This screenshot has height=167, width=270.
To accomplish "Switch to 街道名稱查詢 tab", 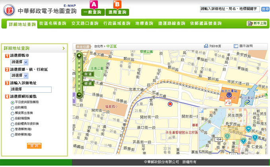I will coord(53,23).
